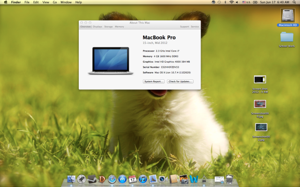Click the Support link
The image size is (300, 187).
click(x=184, y=27)
